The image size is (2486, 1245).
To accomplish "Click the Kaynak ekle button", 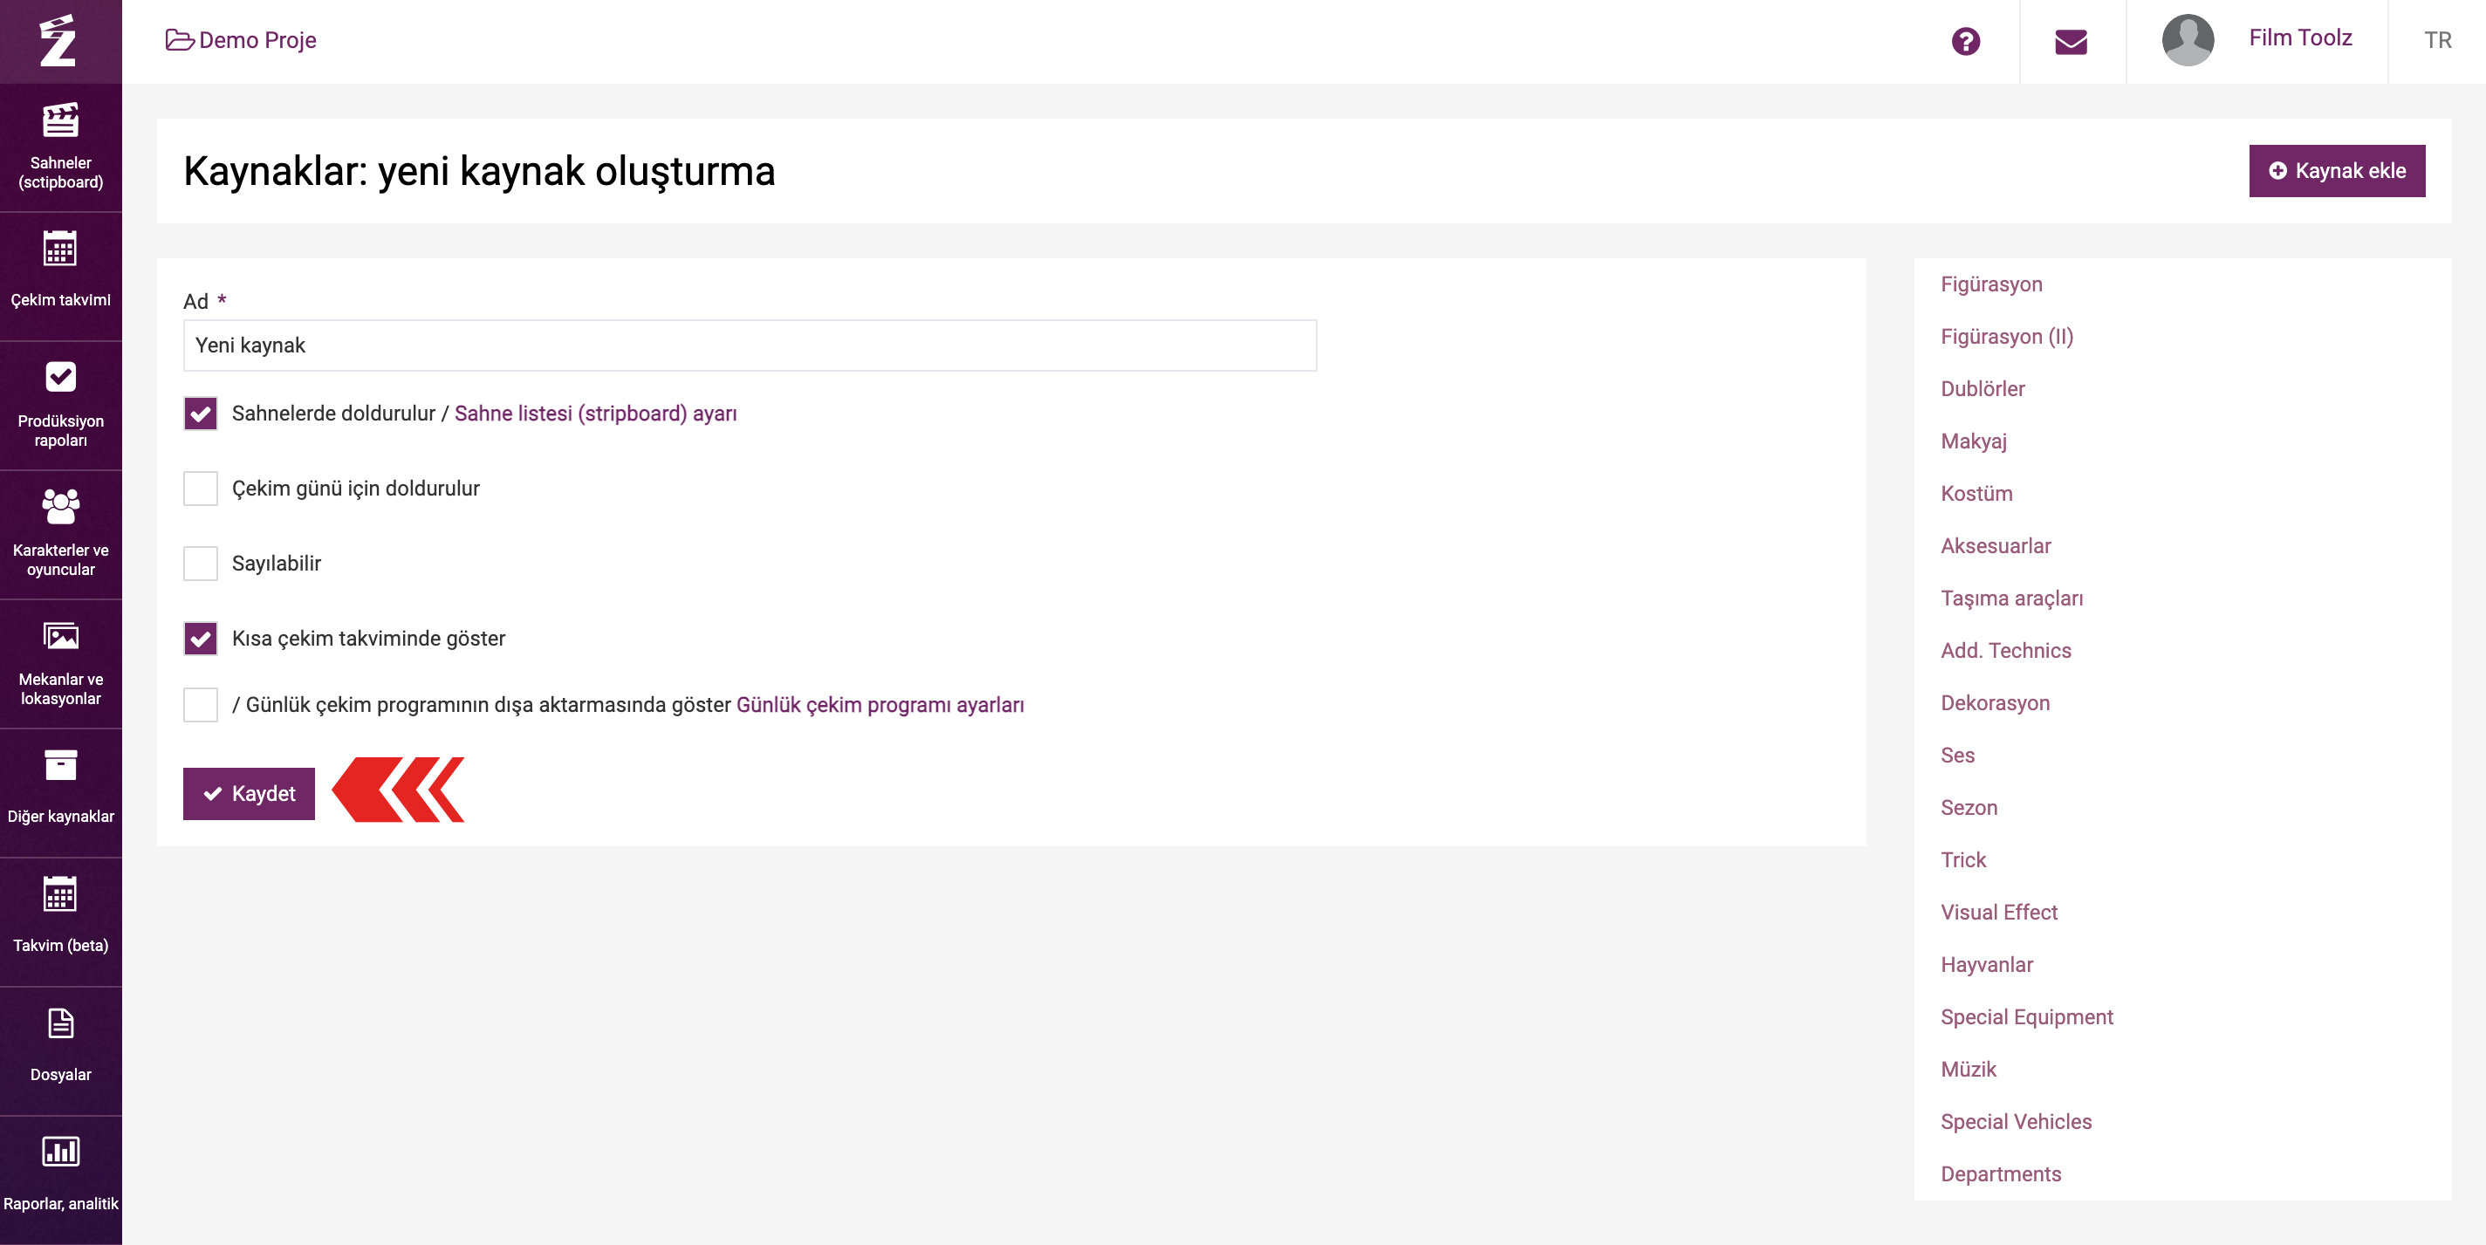I will click(2337, 171).
